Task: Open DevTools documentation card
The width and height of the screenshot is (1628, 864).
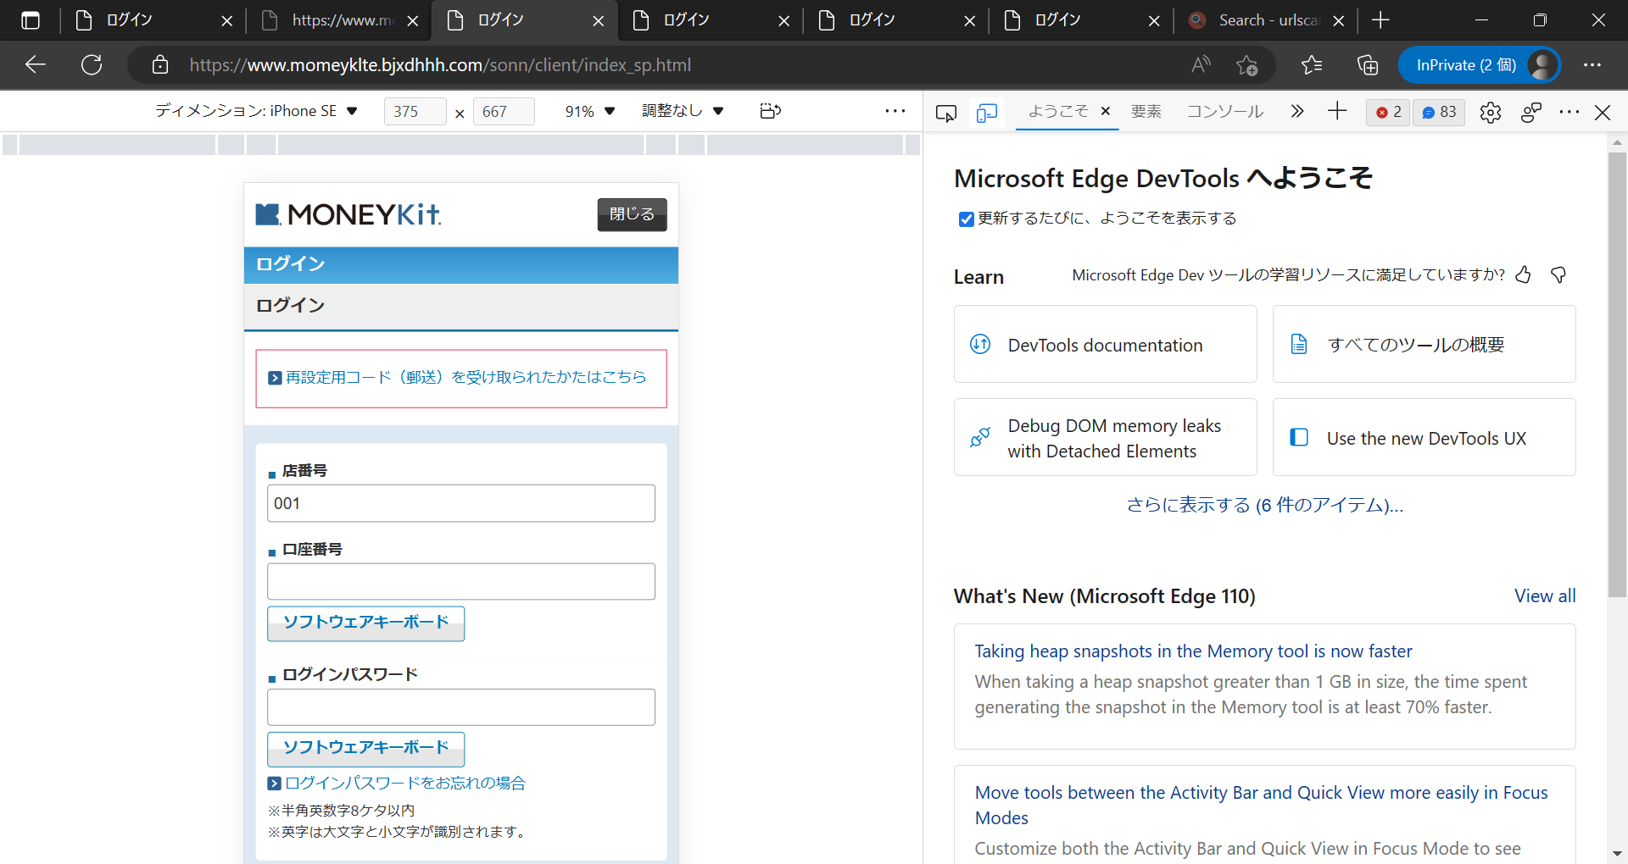Action: pyautogui.click(x=1105, y=344)
